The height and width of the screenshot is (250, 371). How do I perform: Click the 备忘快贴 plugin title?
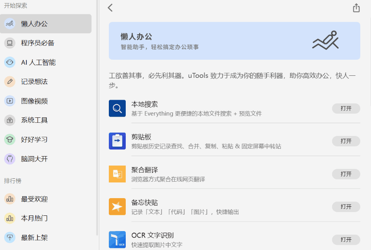point(145,203)
